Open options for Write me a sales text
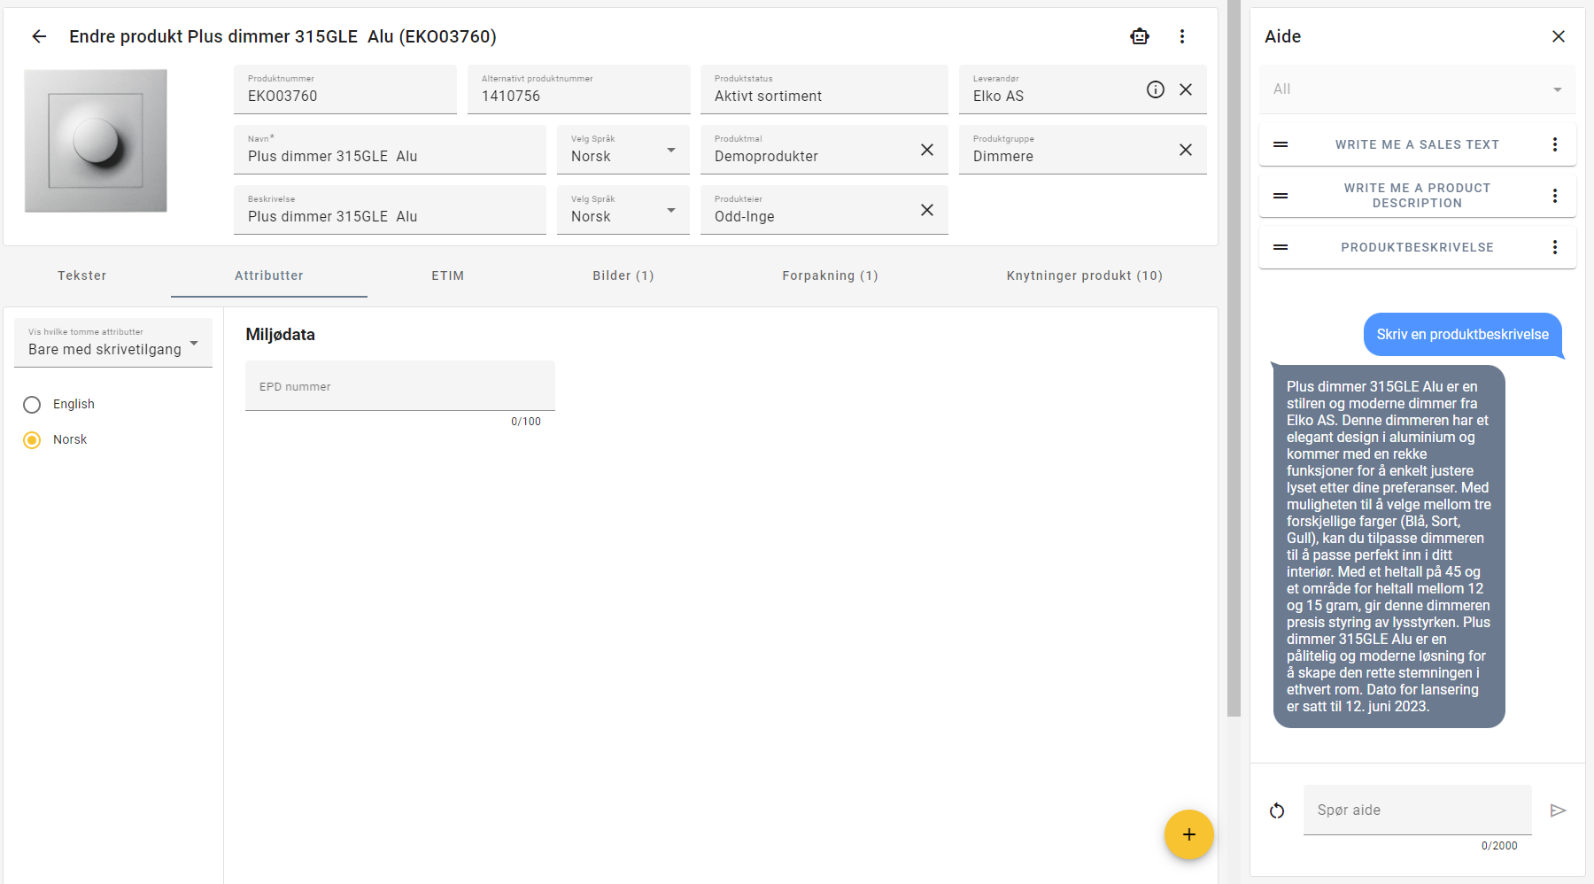The image size is (1594, 884). pyautogui.click(x=1555, y=144)
